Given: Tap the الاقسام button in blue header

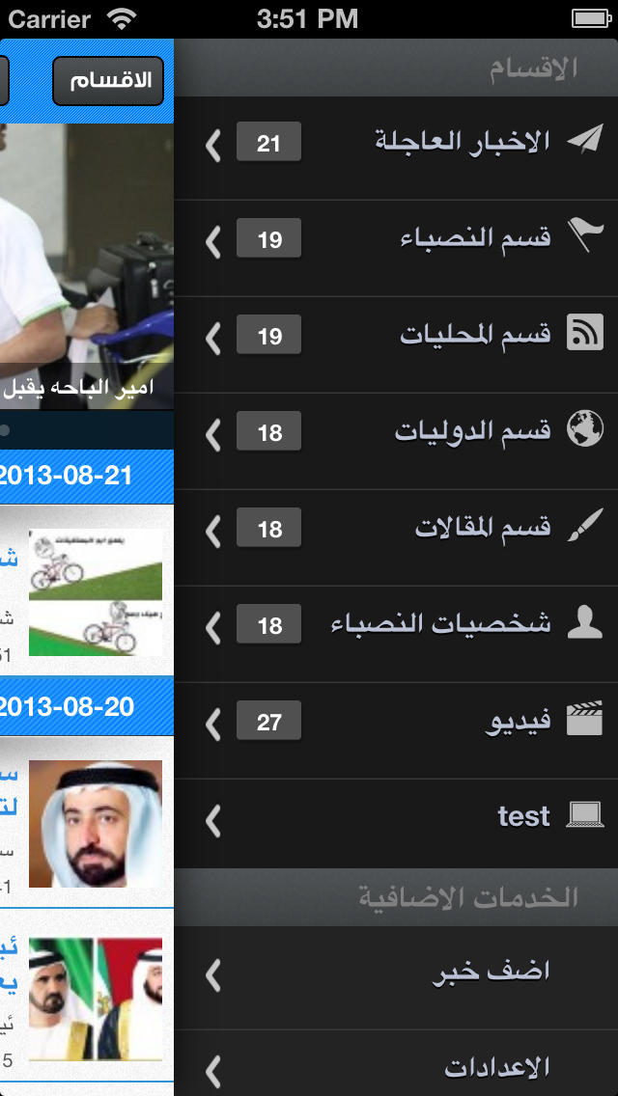Looking at the screenshot, I should [108, 81].
